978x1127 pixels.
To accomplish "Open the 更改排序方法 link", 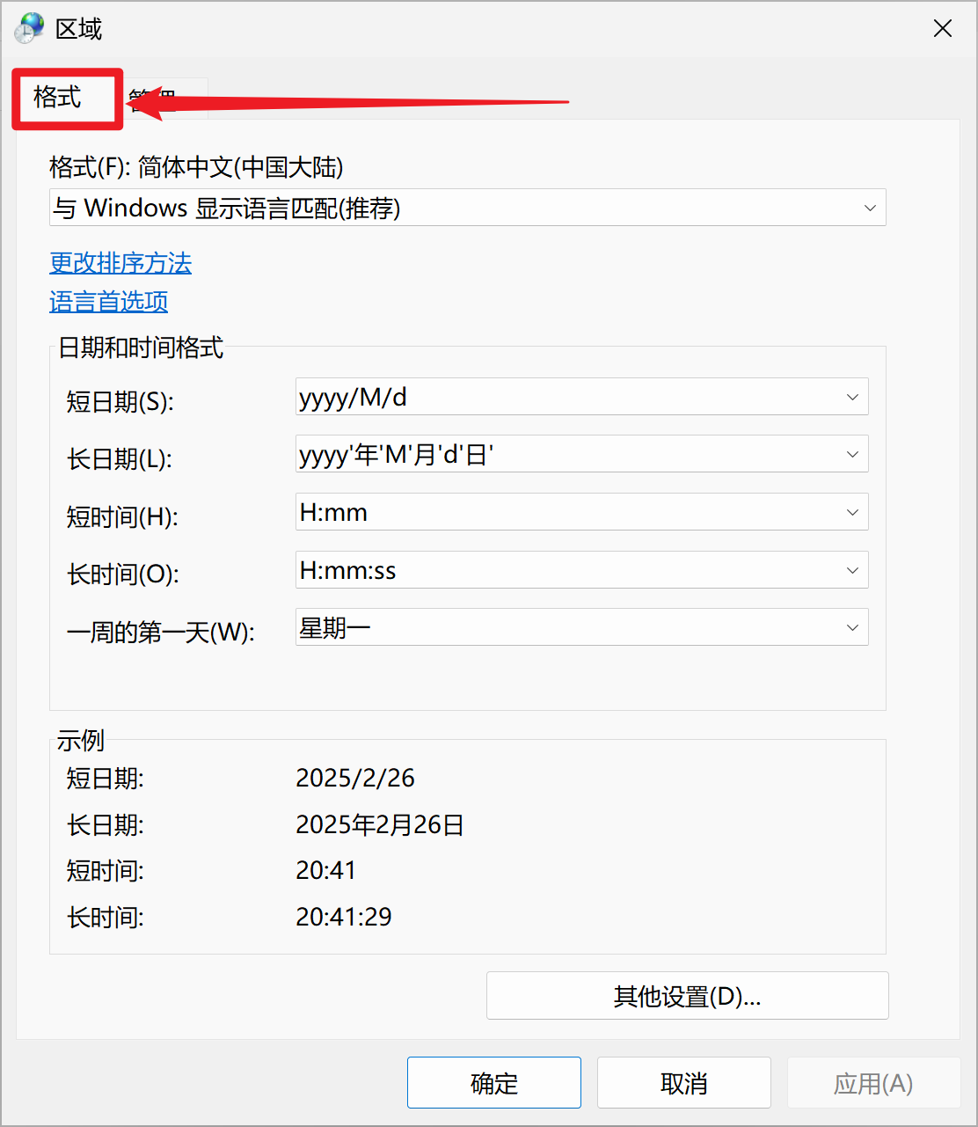I will point(120,263).
